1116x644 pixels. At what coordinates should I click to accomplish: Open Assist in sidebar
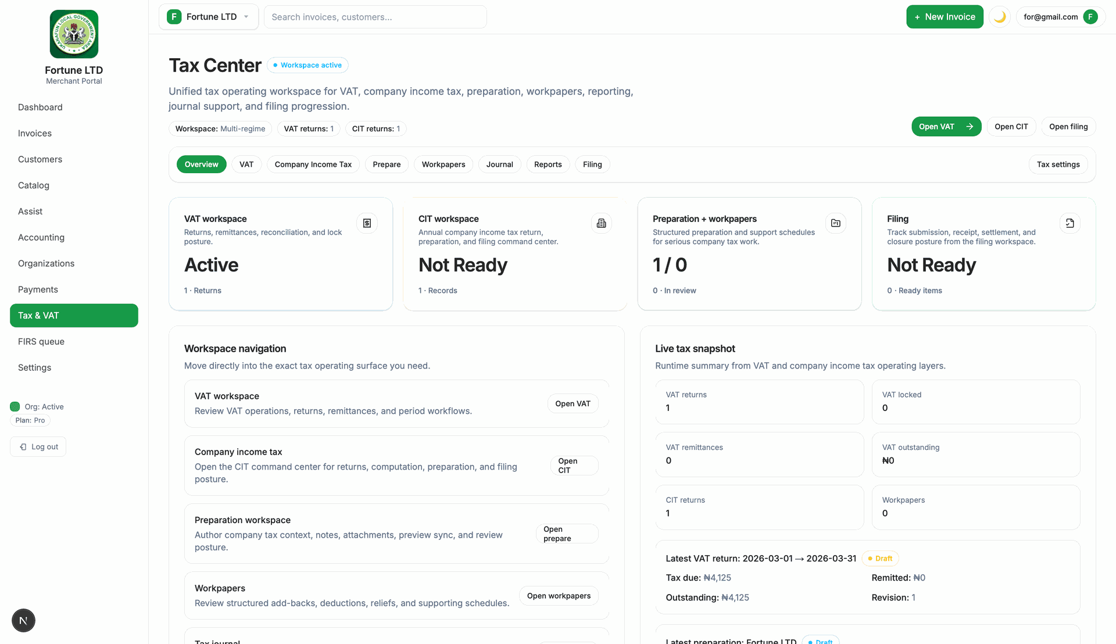pyautogui.click(x=74, y=212)
